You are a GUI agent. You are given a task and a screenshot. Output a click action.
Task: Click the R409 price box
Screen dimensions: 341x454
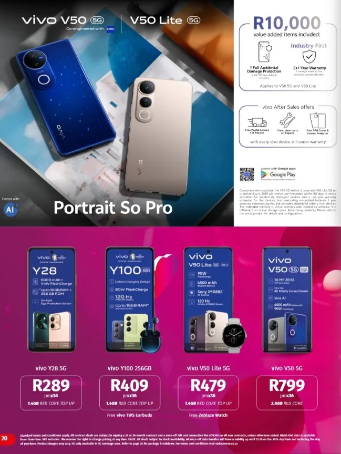coord(130,393)
